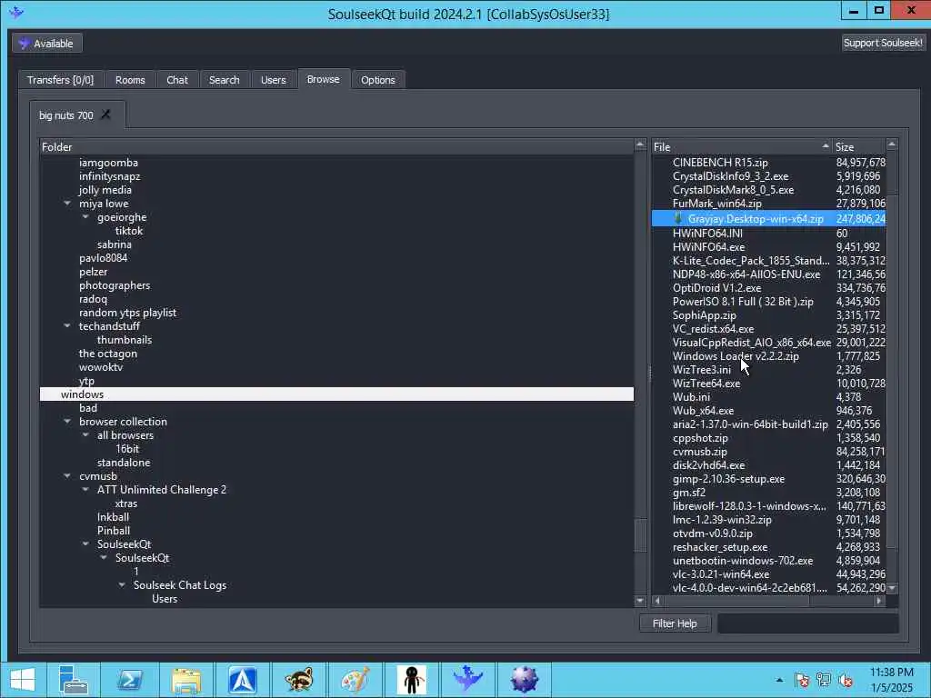
Task: Click the Available status button
Action: click(47, 44)
